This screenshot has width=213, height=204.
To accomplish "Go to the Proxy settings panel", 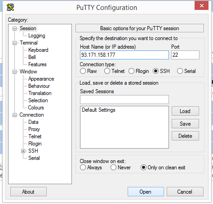I will [x=34, y=129].
